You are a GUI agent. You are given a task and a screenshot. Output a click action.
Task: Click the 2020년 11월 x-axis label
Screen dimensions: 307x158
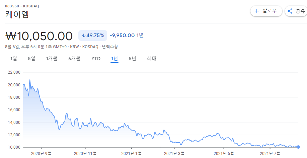85,154
